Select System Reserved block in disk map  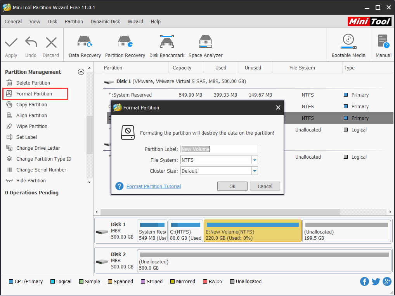152,231
